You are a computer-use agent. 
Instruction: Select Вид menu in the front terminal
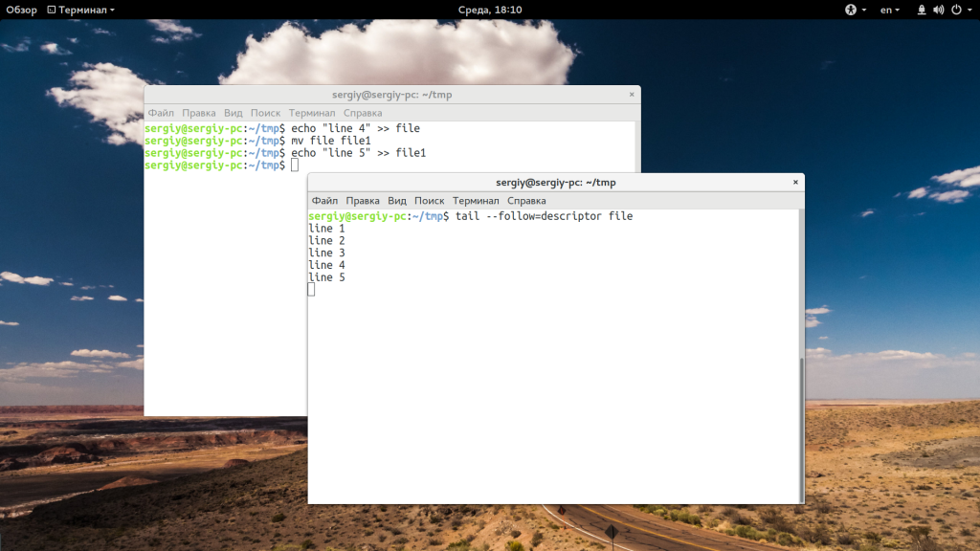[x=397, y=201]
